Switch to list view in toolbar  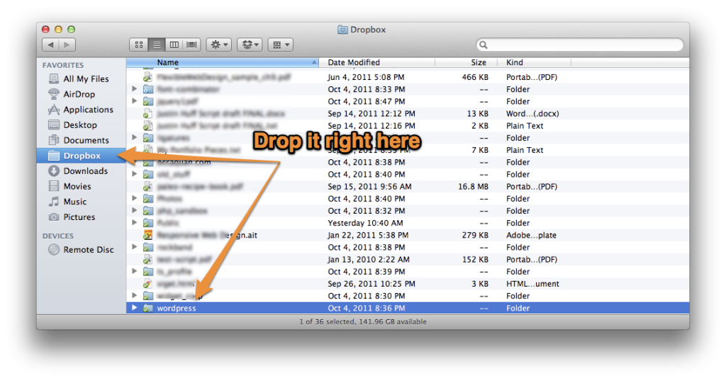[157, 45]
